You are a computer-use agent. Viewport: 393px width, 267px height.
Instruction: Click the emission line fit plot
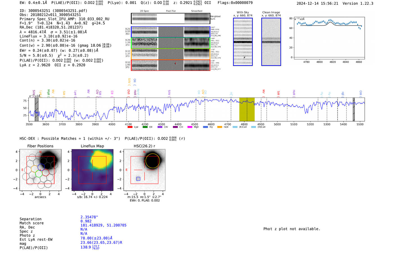pyautogui.click(x=329, y=38)
